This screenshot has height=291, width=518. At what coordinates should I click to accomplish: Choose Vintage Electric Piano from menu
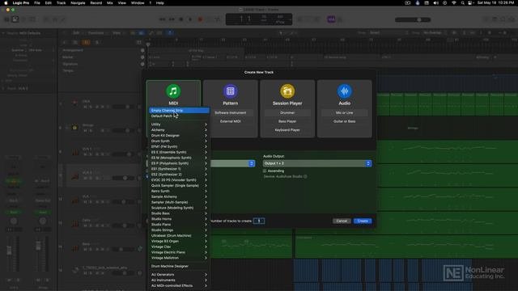point(179,252)
